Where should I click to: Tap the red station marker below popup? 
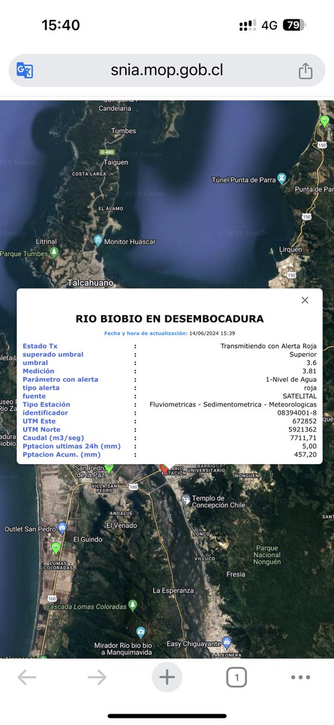[x=164, y=469]
